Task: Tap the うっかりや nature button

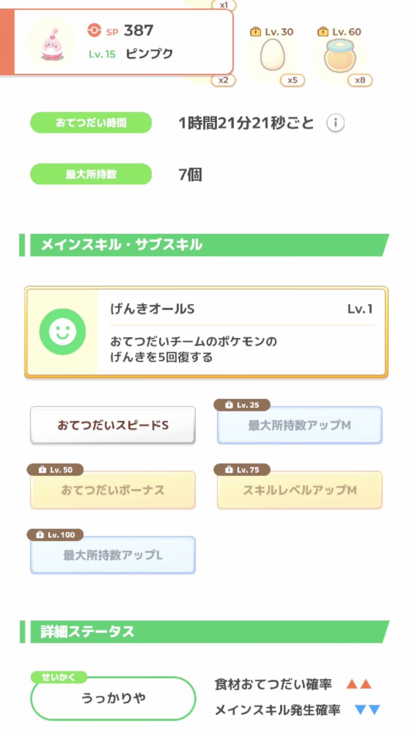Action: coord(113,698)
